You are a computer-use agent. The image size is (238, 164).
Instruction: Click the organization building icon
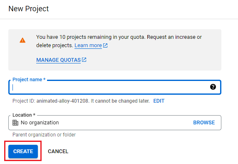pyautogui.click(x=15, y=123)
